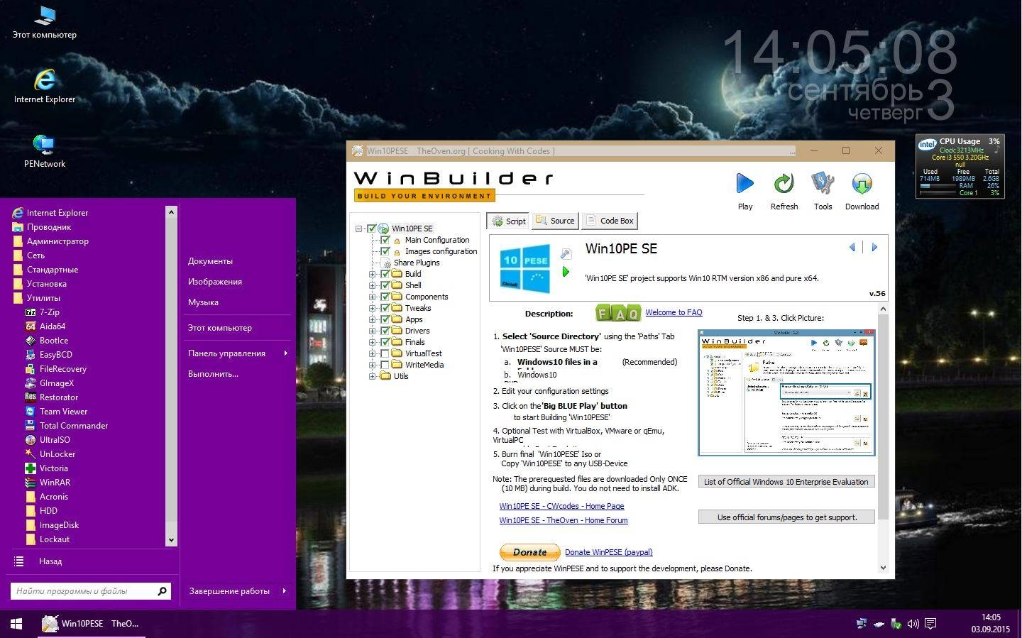Click the yellow Donate button
Screen dimensions: 1022x638
click(x=530, y=552)
